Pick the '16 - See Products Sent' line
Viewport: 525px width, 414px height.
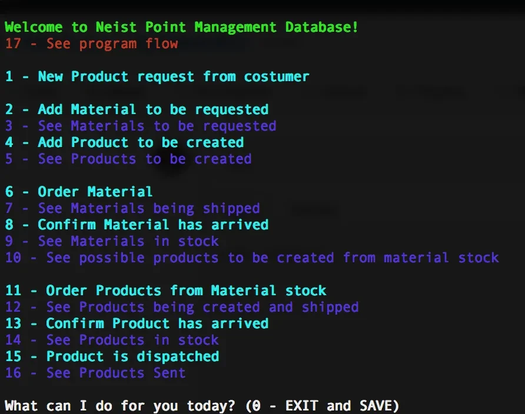point(95,373)
